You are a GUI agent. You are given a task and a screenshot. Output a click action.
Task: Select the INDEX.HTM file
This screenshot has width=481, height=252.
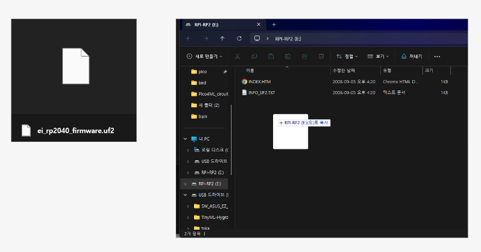click(260, 81)
